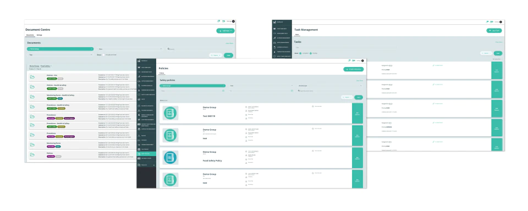Switch to the Settings tab in Document Centre
The image size is (528, 211).
tap(40, 35)
